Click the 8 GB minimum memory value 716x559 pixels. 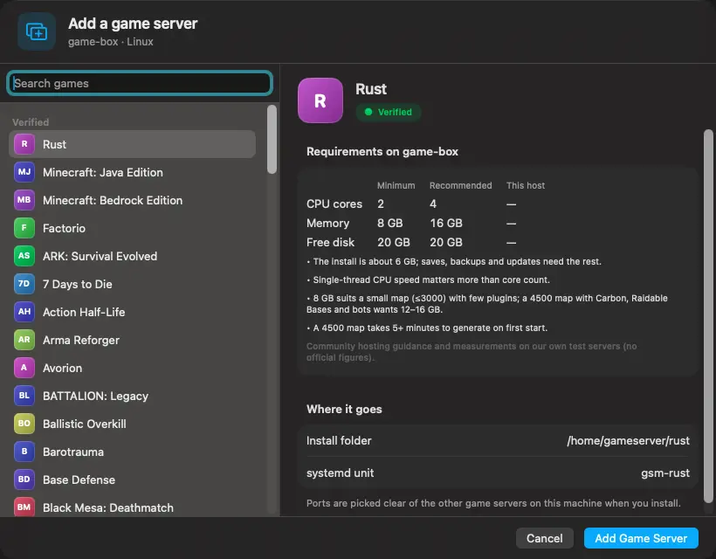pos(390,223)
